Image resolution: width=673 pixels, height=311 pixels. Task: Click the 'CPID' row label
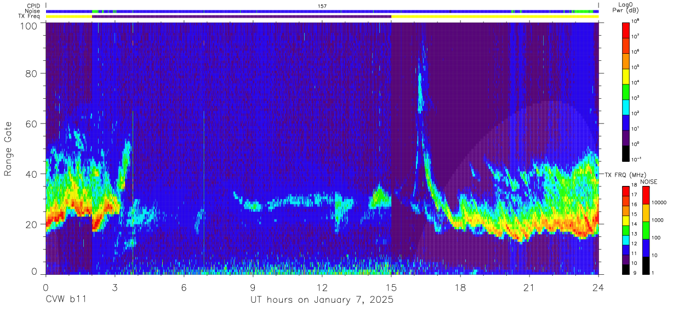point(32,5)
